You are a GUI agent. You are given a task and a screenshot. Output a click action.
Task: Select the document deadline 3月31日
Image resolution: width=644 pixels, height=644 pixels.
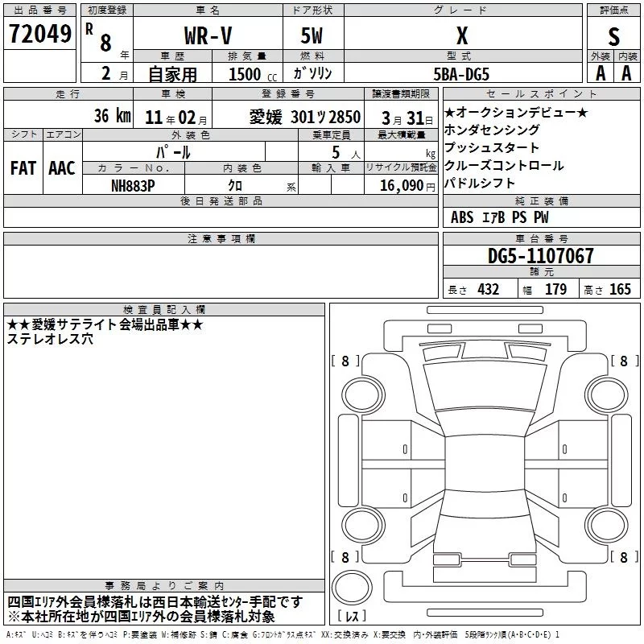pos(407,118)
